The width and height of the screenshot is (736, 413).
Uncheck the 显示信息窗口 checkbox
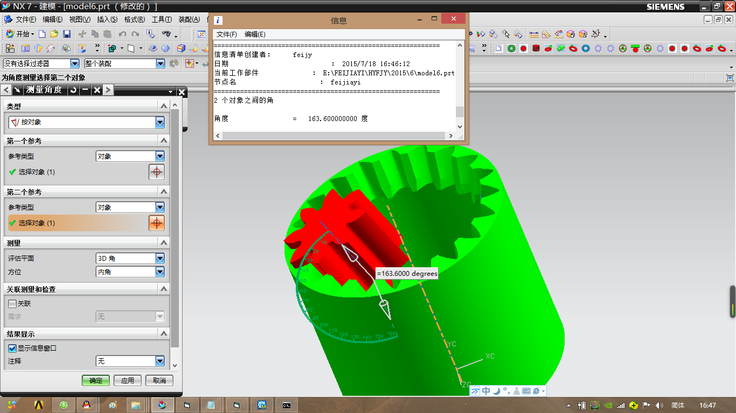pos(12,348)
